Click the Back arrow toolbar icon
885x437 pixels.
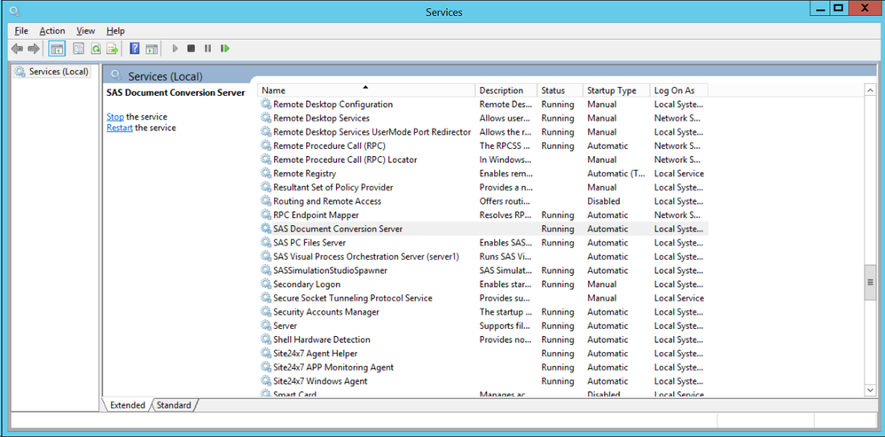tap(17, 49)
